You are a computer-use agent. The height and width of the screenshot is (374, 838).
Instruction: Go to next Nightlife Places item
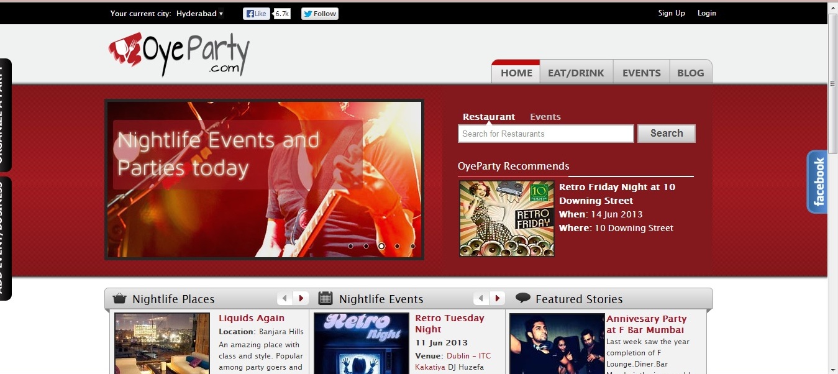tap(301, 299)
